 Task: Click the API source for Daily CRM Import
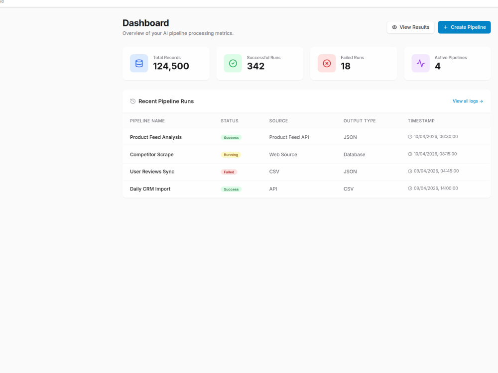[x=273, y=188]
